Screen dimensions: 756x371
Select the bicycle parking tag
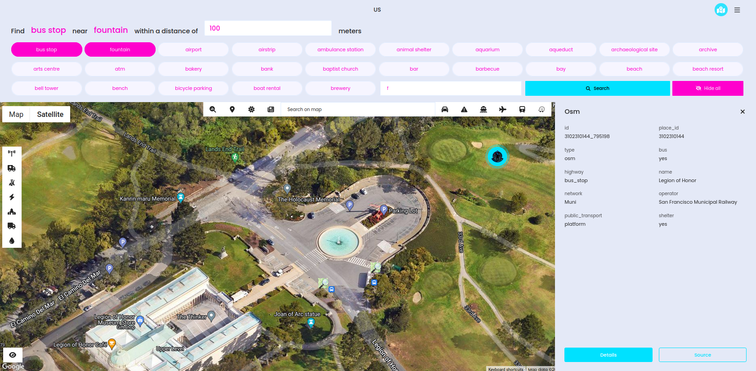click(x=193, y=88)
